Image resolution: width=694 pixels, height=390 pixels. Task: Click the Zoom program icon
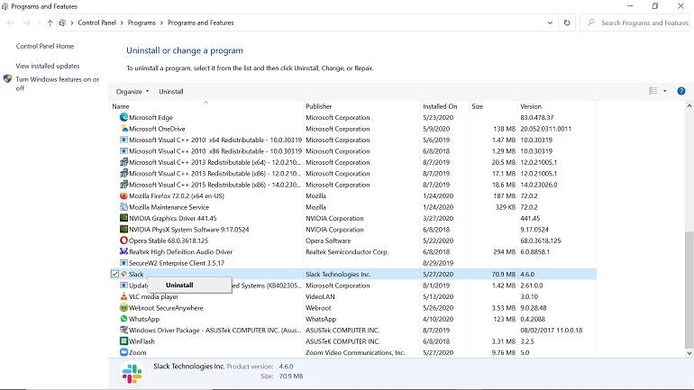(x=124, y=352)
